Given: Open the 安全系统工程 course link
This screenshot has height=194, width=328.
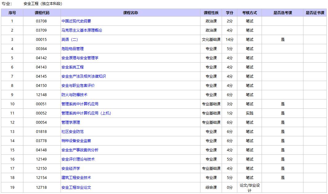Looking at the screenshot, I should click(x=72, y=67).
